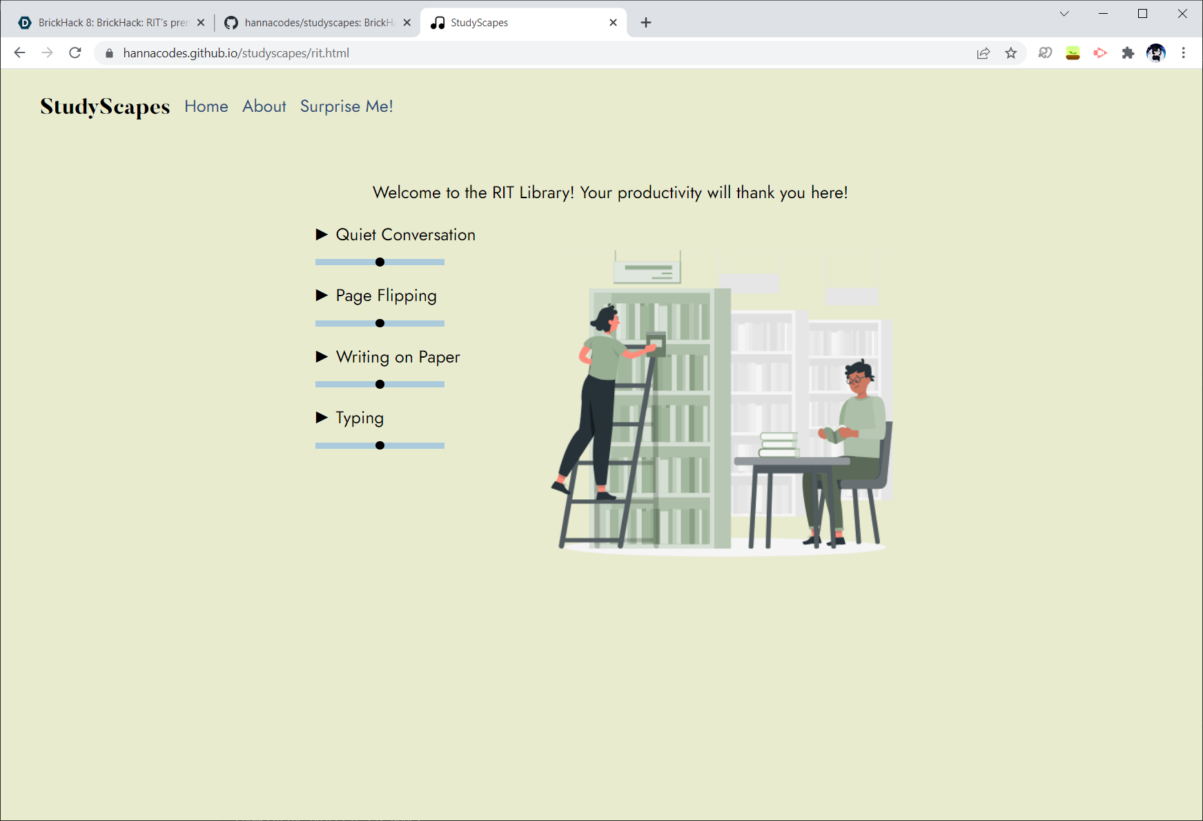This screenshot has width=1203, height=821.
Task: Click the Typing label
Action: coord(360,418)
